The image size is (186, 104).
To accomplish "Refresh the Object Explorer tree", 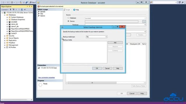I will (22, 10).
